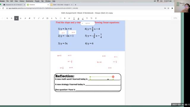Click equation '3) y = 5x'
Screen dimensions: 190x107
(x=63, y=43)
